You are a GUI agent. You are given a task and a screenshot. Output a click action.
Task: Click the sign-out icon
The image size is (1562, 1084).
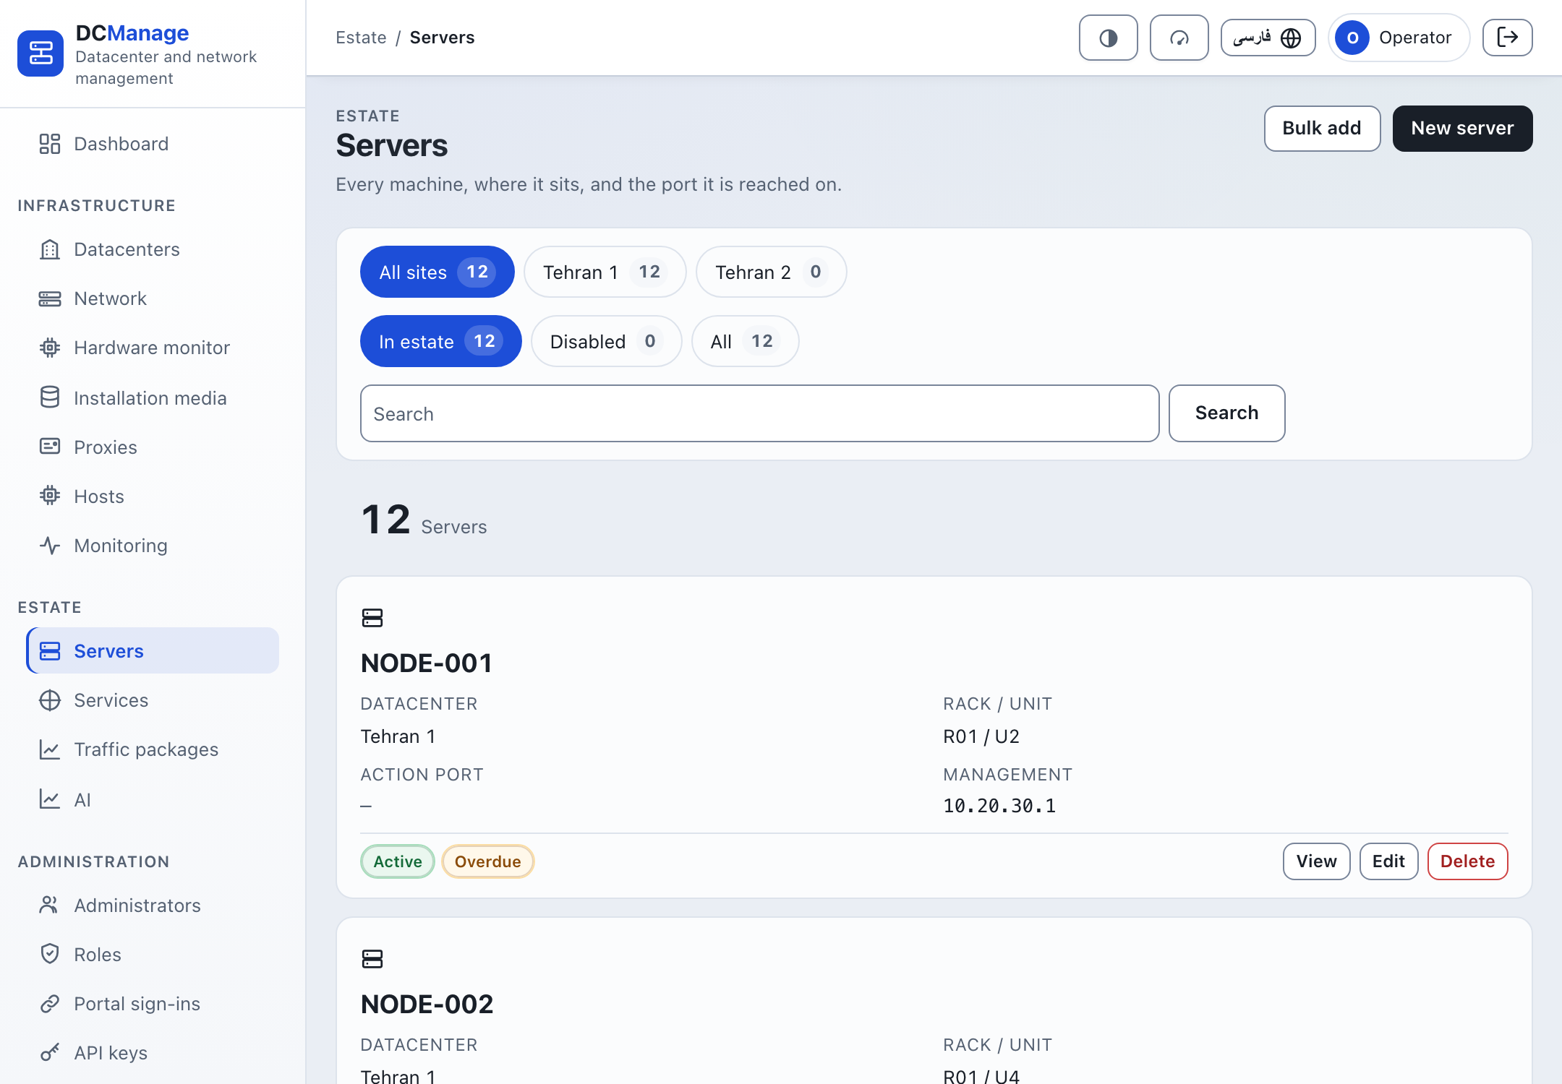click(x=1507, y=38)
